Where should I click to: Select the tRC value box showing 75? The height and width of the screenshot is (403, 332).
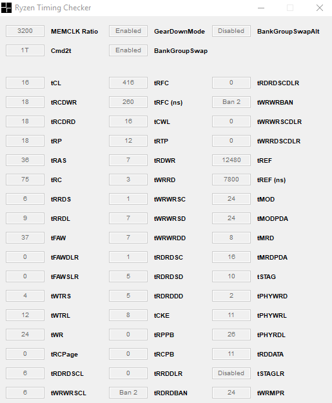25,180
